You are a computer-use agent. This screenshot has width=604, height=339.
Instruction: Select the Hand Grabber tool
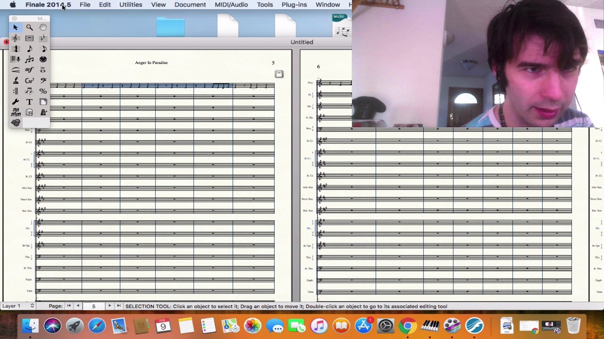pyautogui.click(x=43, y=28)
